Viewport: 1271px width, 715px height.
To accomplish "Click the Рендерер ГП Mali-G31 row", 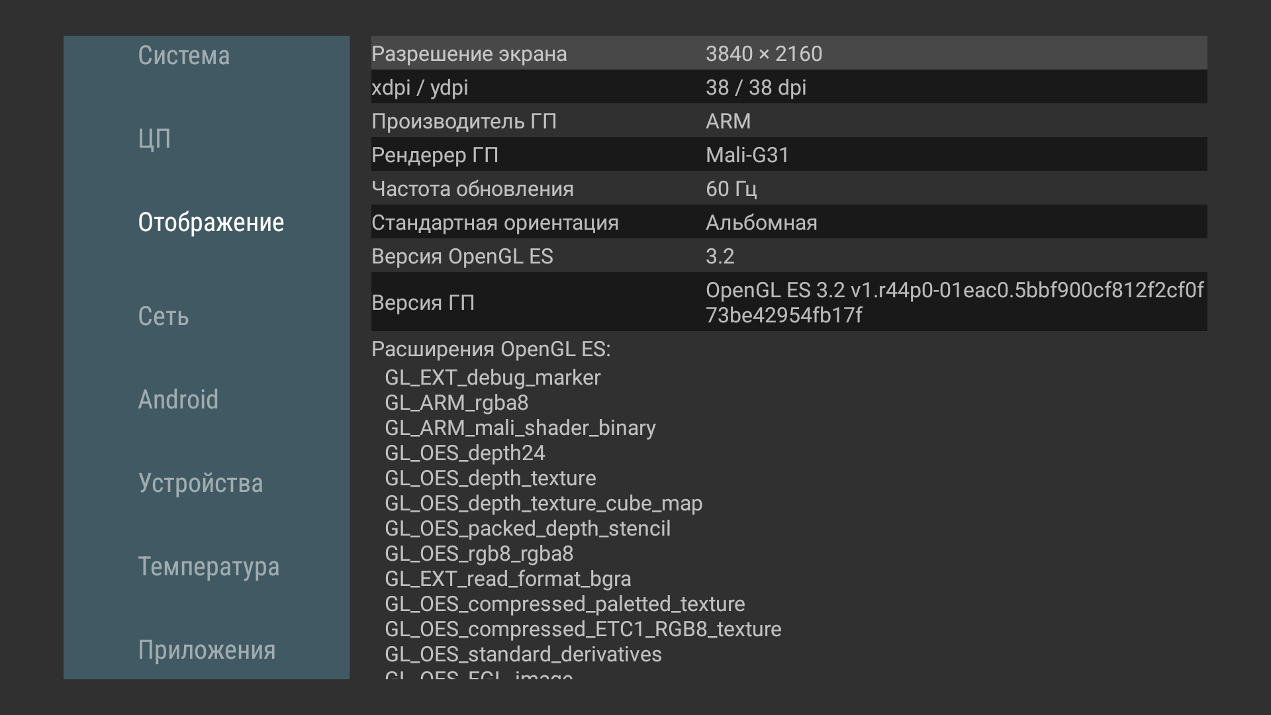I will pyautogui.click(x=788, y=154).
